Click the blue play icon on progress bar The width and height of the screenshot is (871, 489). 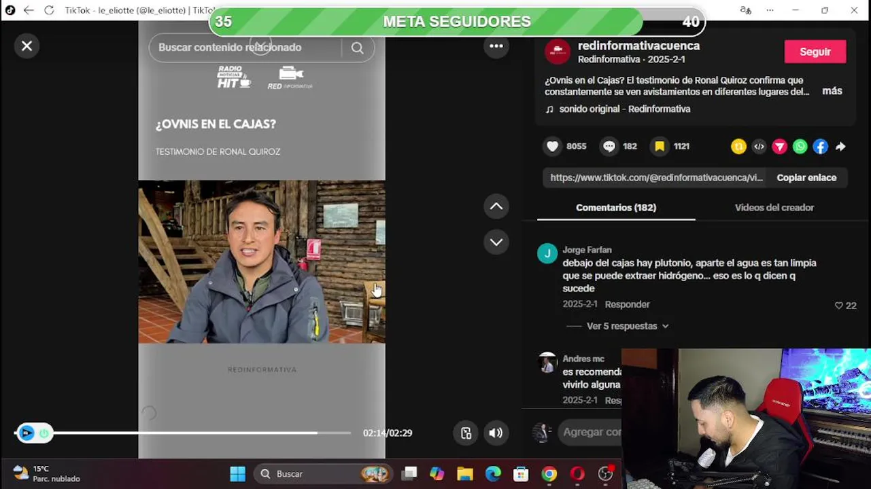(x=27, y=433)
